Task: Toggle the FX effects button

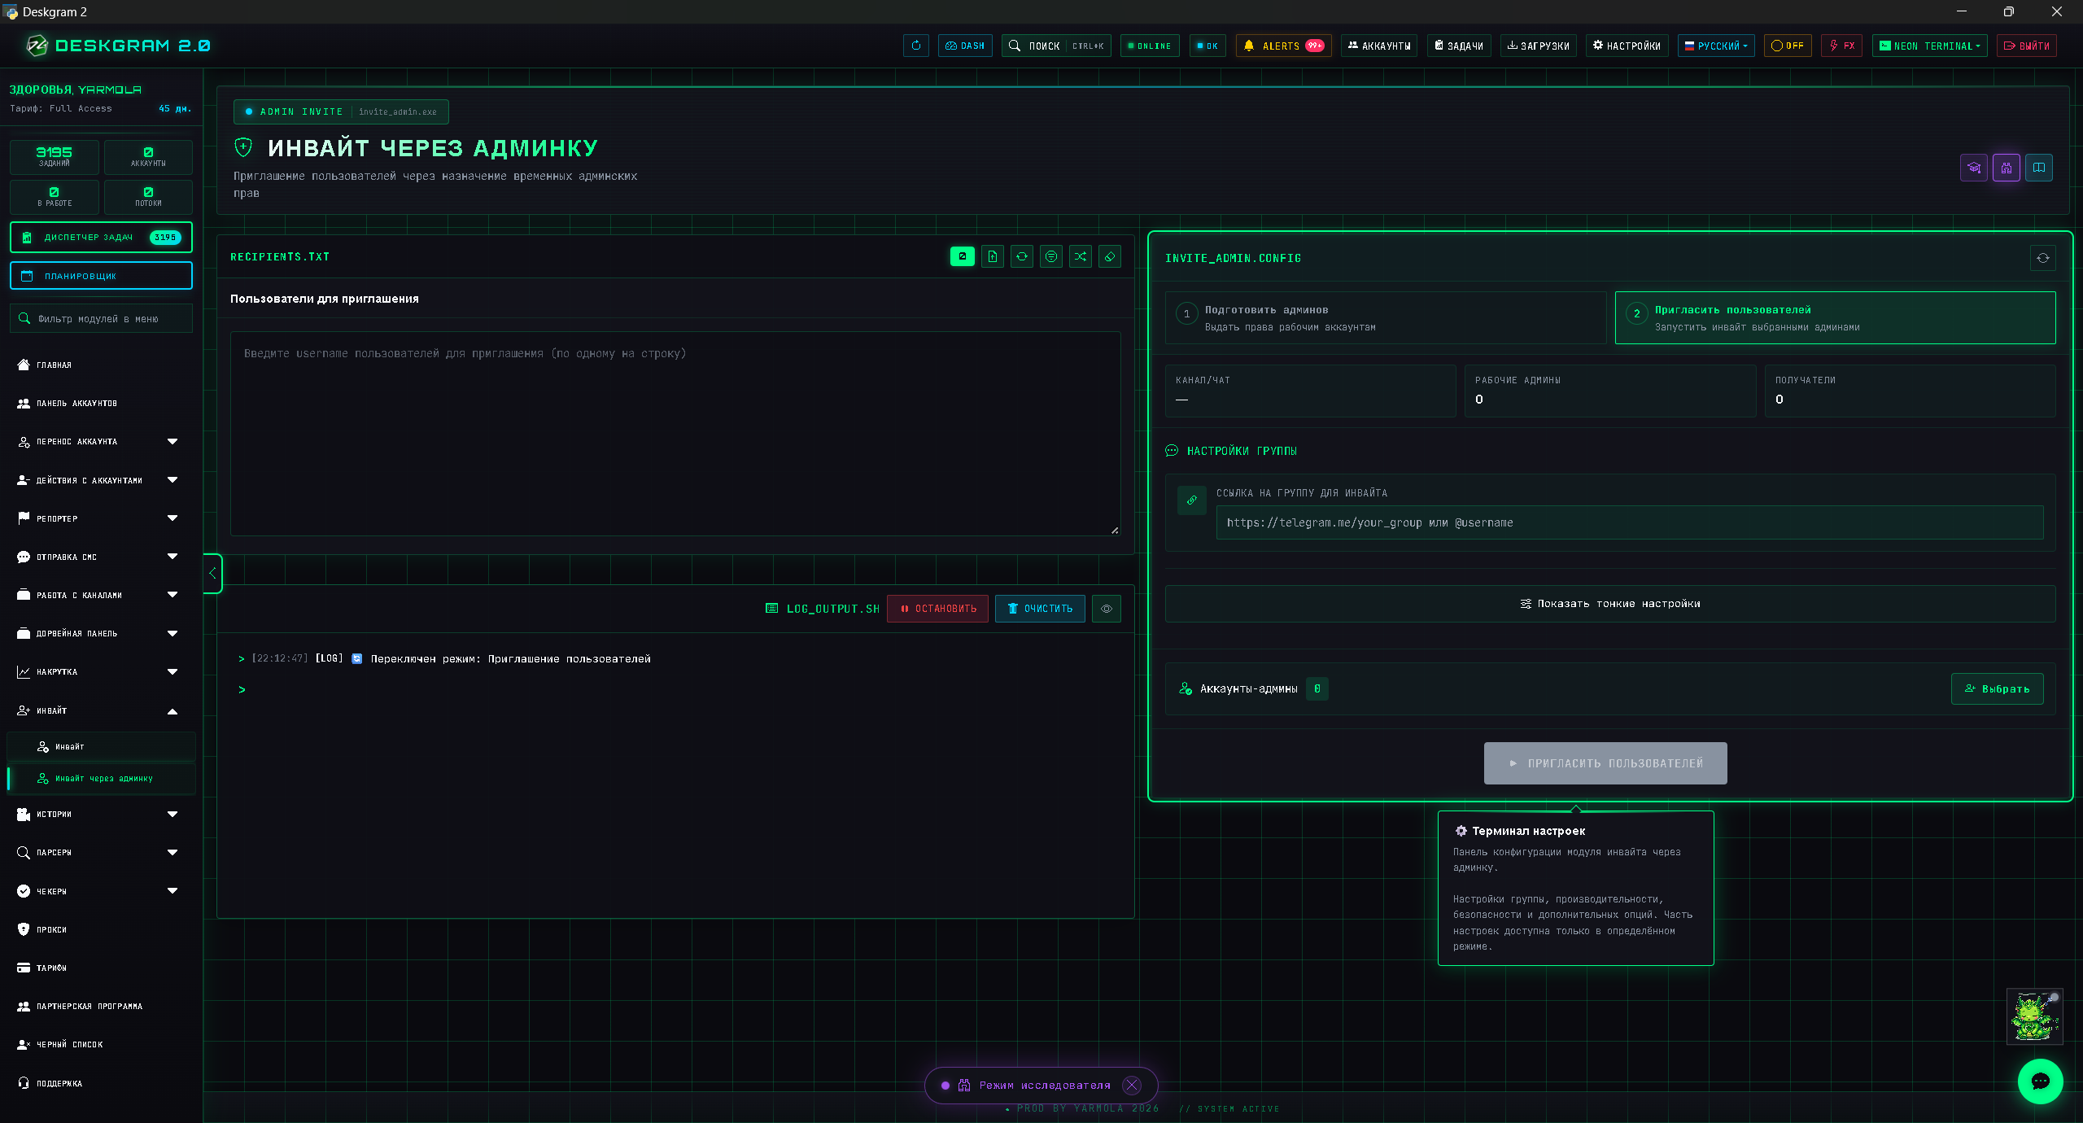Action: 1841,46
